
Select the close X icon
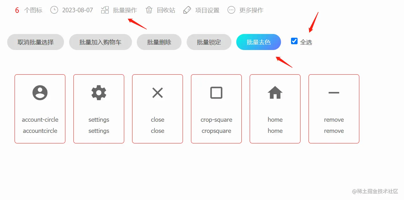(157, 93)
